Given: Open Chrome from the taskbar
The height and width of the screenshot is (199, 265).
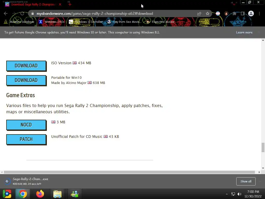Looking at the screenshot, I should click(23, 194).
